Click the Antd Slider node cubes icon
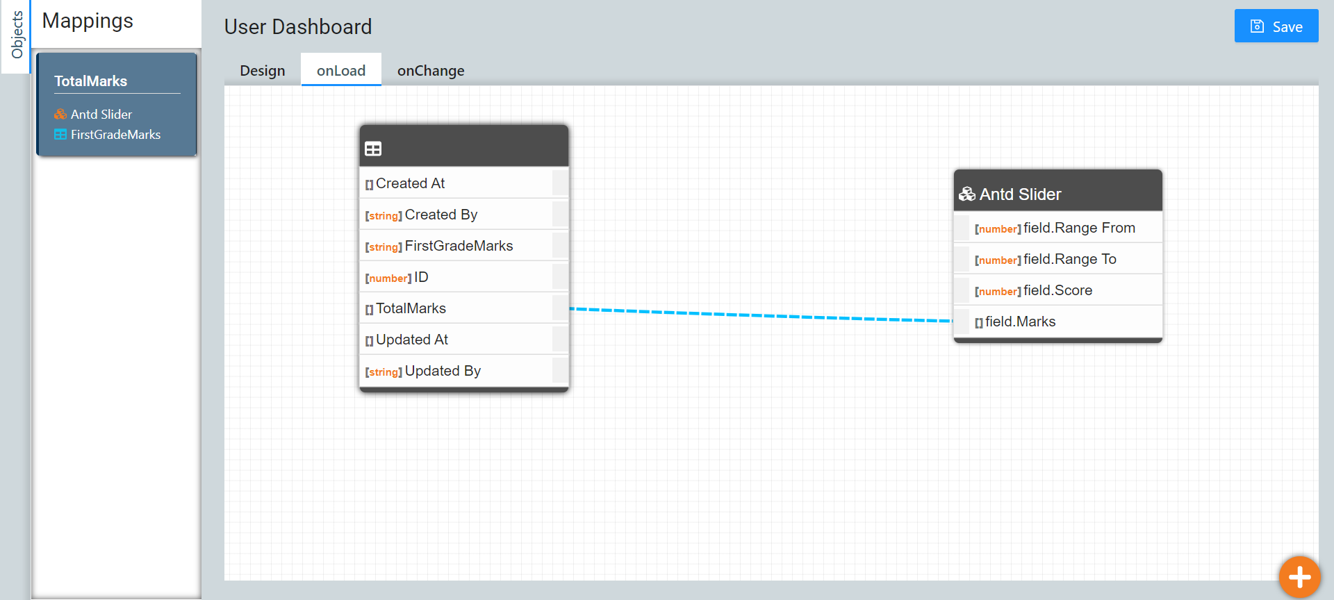 point(967,194)
